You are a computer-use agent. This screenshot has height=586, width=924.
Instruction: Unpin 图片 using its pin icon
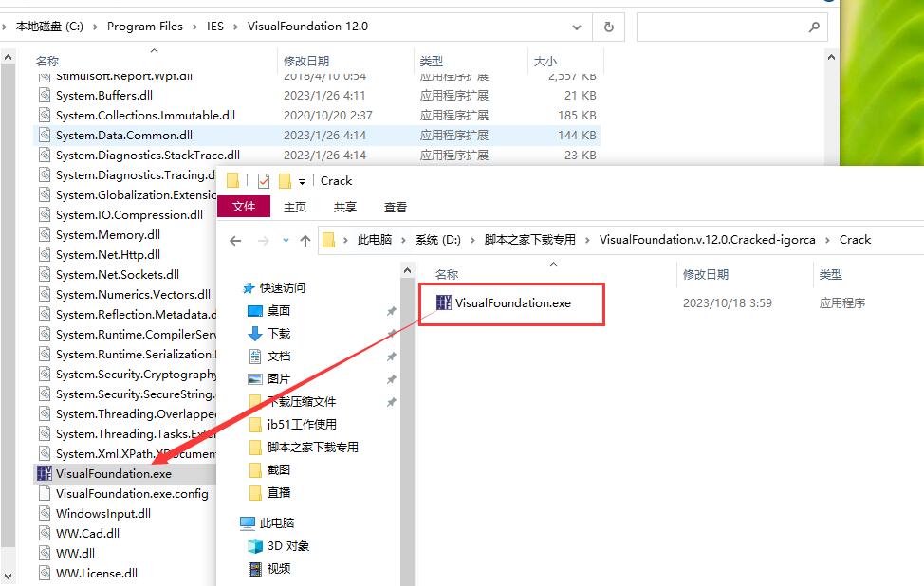tap(391, 379)
